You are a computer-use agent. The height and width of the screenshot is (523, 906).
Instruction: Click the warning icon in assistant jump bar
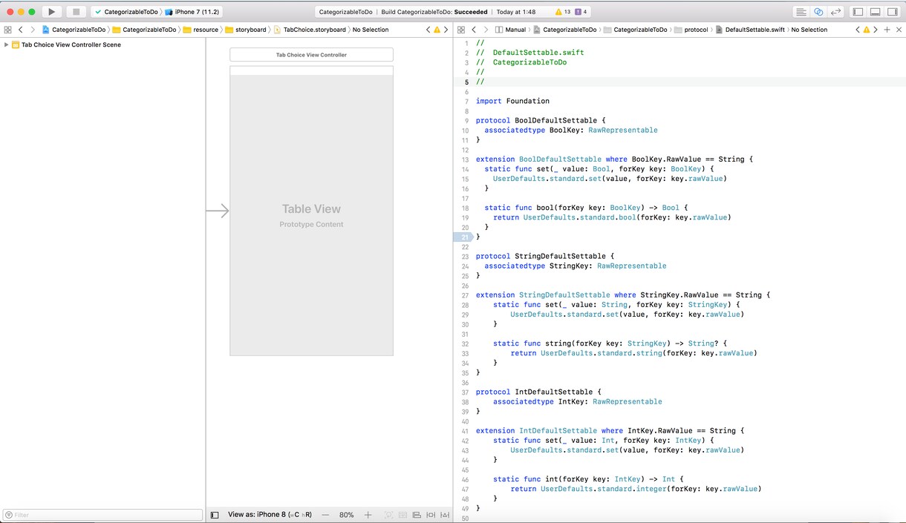click(867, 30)
